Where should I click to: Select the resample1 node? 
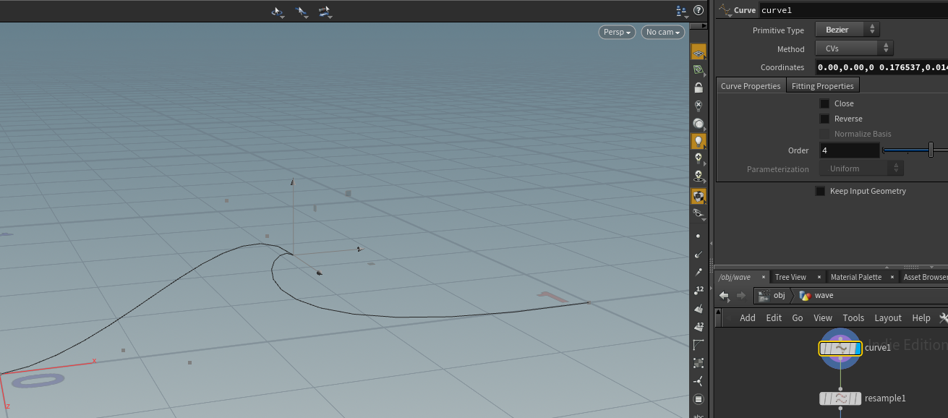tap(840, 398)
